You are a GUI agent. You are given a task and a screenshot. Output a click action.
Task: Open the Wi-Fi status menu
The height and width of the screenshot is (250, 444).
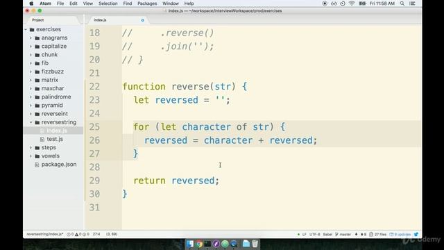pyautogui.click(x=352, y=3)
